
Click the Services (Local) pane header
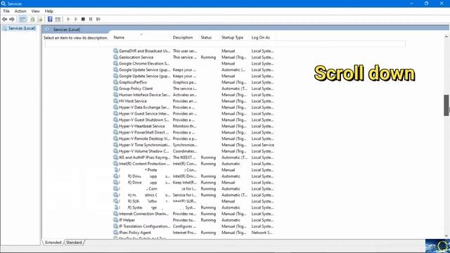(67, 30)
